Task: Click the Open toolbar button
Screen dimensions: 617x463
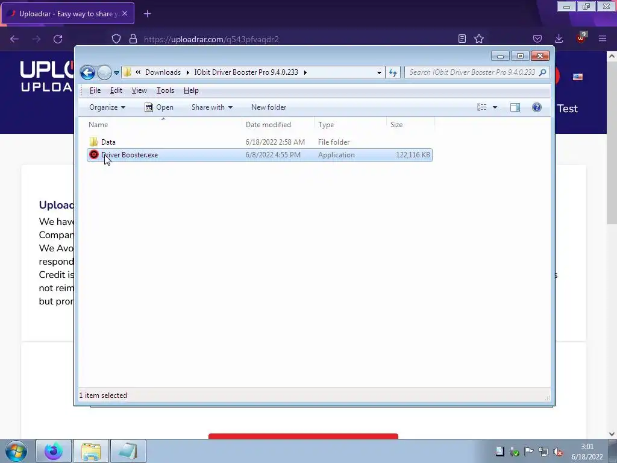Action: pos(159,107)
